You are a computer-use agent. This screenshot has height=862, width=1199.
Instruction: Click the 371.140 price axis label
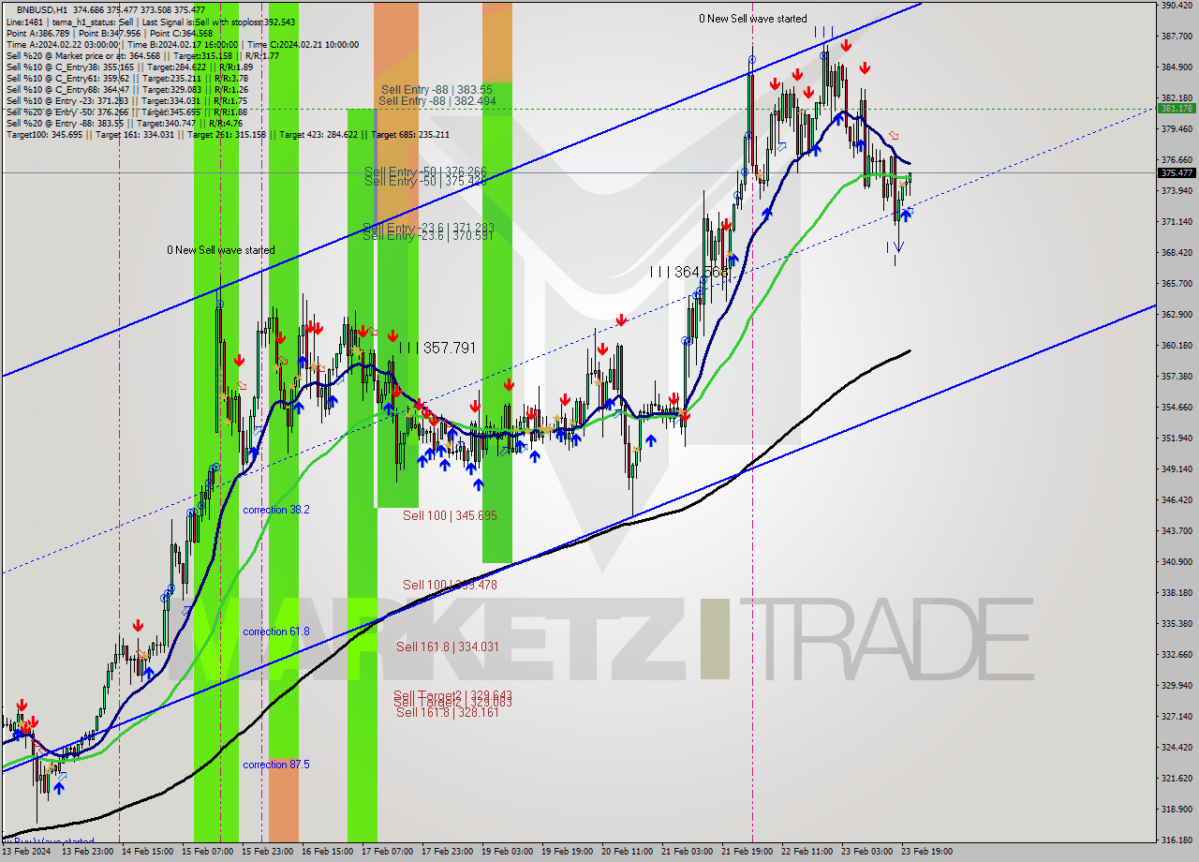tap(1177, 222)
